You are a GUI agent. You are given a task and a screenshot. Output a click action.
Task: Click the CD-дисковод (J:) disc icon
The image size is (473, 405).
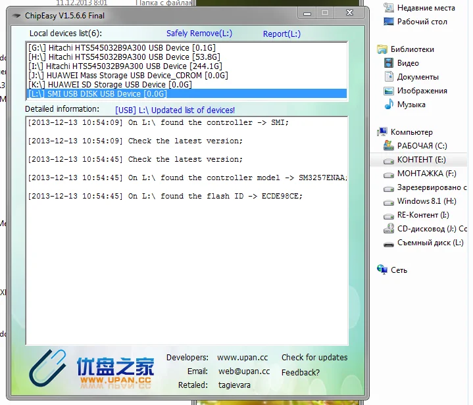[389, 229]
